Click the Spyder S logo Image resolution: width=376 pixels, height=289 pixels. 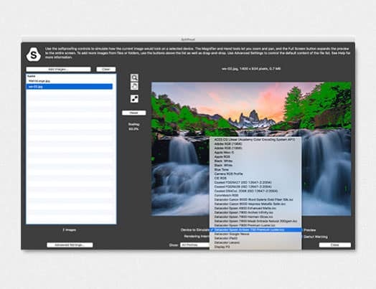[34, 55]
